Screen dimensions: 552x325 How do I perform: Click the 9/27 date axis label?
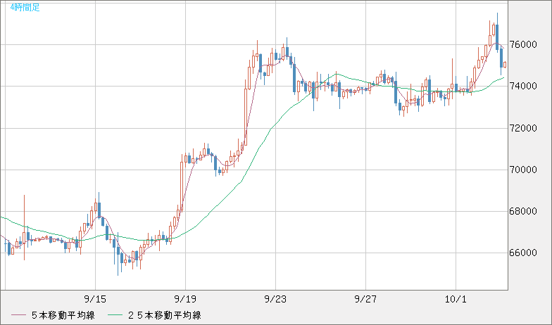pyautogui.click(x=365, y=299)
